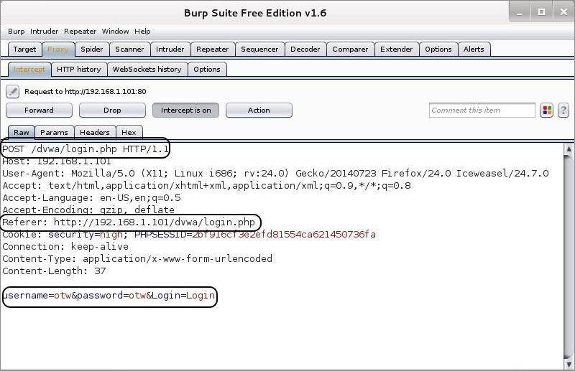The image size is (575, 371).
Task: Click the scrollbar up arrow
Action: pyautogui.click(x=569, y=149)
